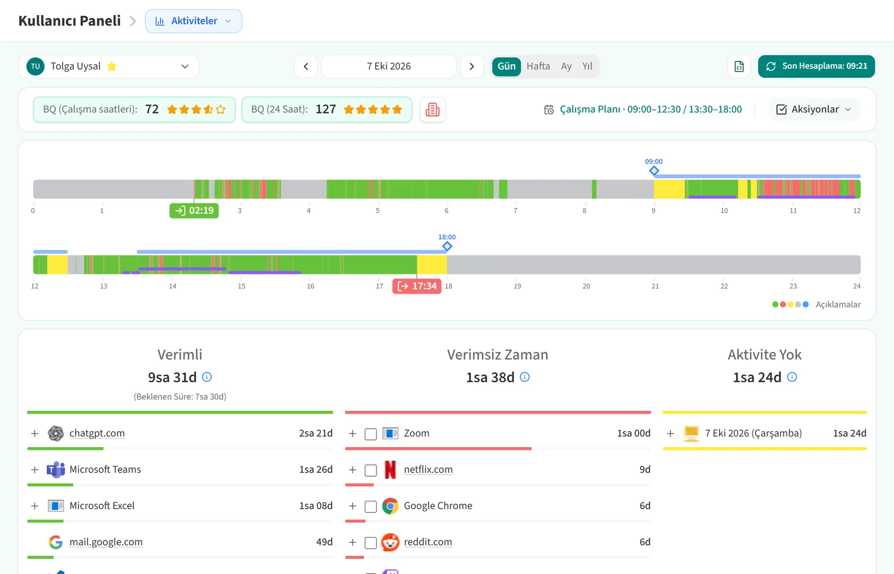Screen dimensions: 894x574
Task: Click the Google Chrome icon
Action: click(390, 506)
